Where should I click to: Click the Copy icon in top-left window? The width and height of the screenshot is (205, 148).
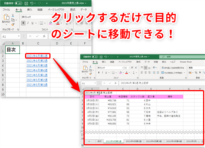(13, 20)
